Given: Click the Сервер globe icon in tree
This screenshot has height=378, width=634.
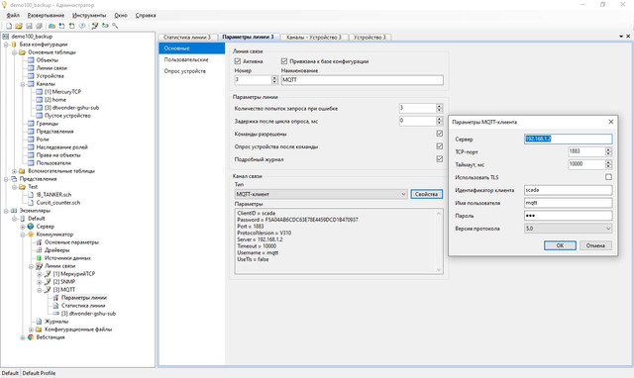Looking at the screenshot, I should pos(31,227).
